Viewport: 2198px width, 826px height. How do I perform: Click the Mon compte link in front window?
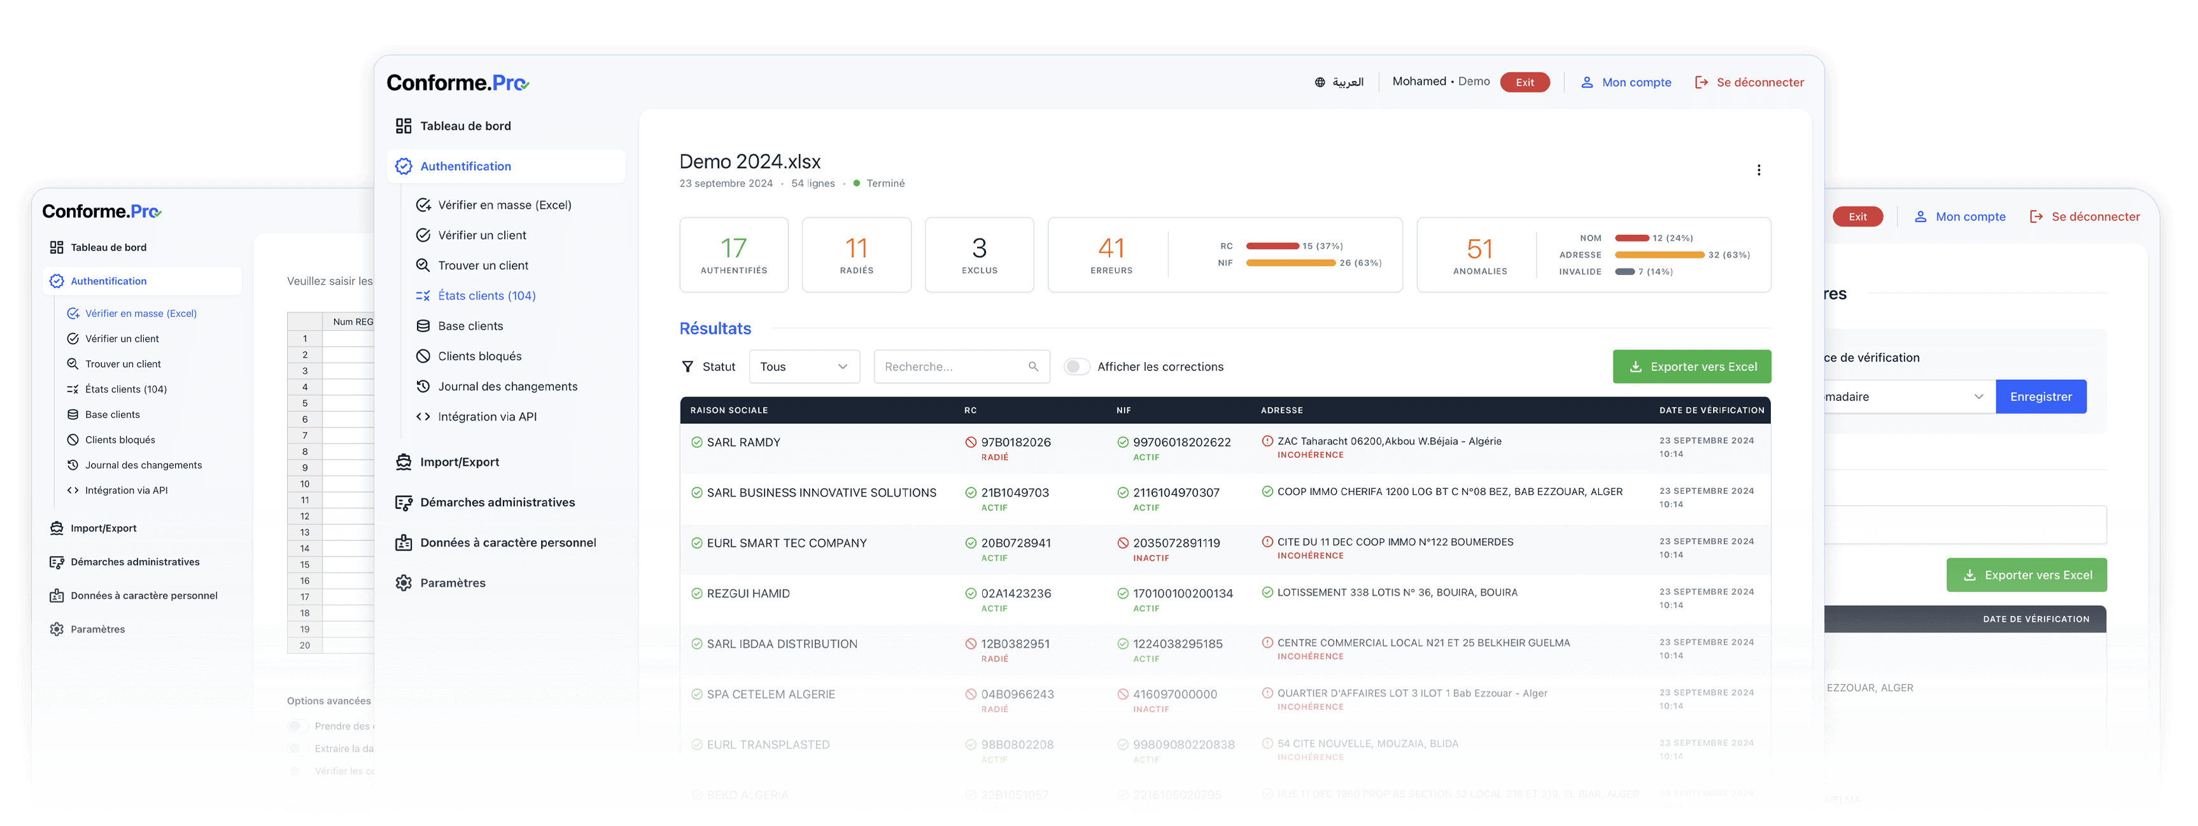(x=1636, y=83)
